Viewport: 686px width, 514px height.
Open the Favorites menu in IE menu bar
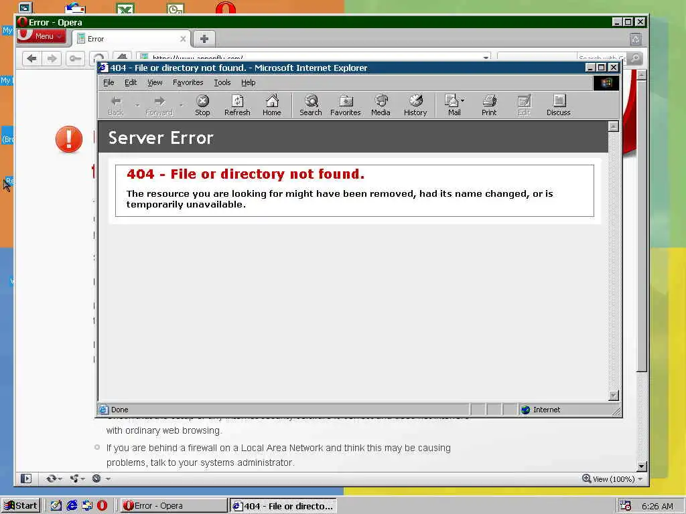188,82
